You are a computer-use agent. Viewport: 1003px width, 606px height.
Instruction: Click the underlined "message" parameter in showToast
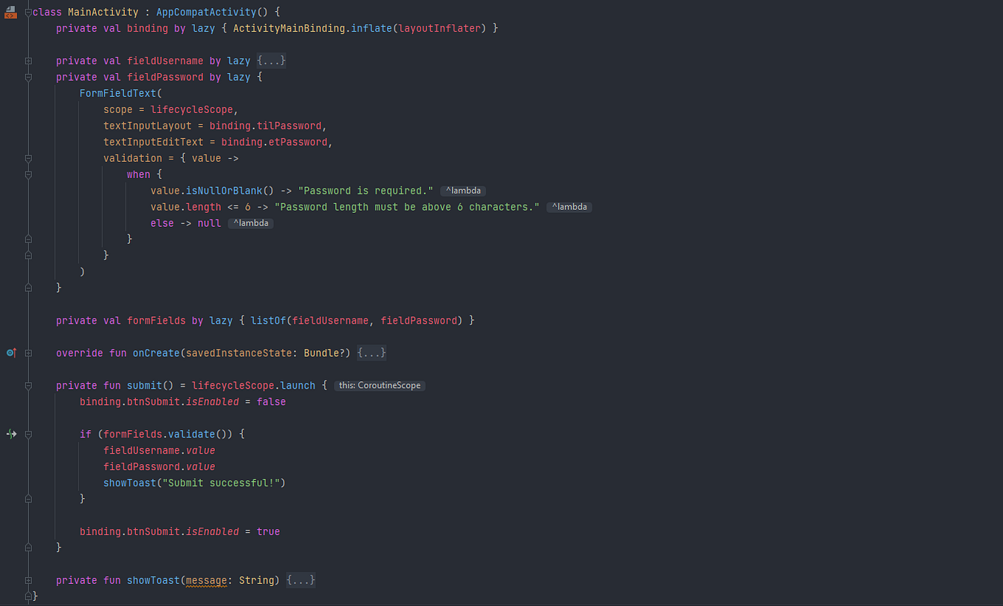click(x=205, y=580)
